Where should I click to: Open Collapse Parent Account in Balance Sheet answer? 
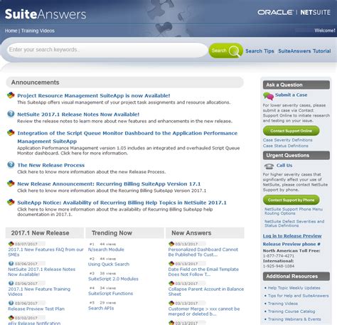206,292
